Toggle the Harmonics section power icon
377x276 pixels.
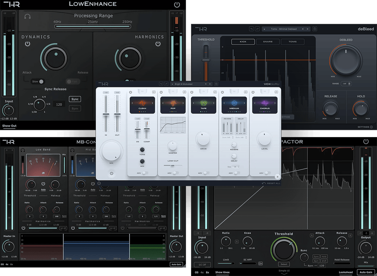point(158,44)
